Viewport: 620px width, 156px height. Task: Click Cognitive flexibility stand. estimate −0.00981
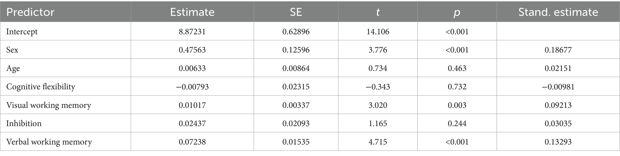[x=558, y=87]
